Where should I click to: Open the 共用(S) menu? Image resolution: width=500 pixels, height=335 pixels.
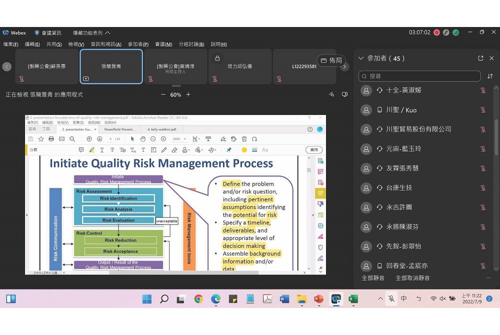click(x=54, y=44)
